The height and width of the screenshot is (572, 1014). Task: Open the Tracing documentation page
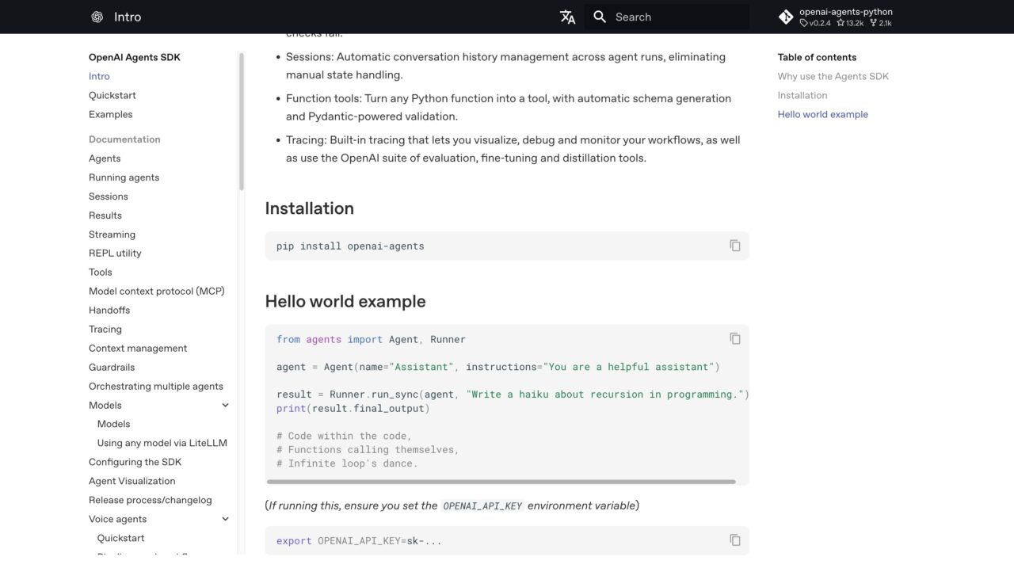(105, 329)
